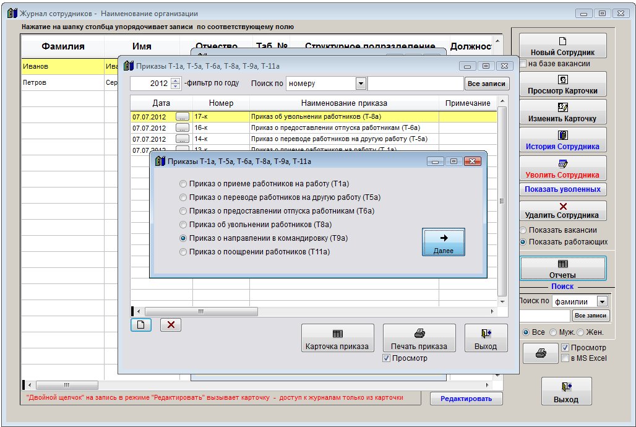
Task: Click app icon in Журнал сотрудников title bar
Action: [x=12, y=14]
